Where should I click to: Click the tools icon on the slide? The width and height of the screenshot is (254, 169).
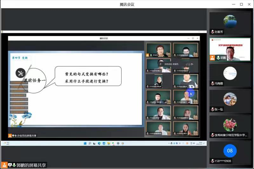pos(21,73)
